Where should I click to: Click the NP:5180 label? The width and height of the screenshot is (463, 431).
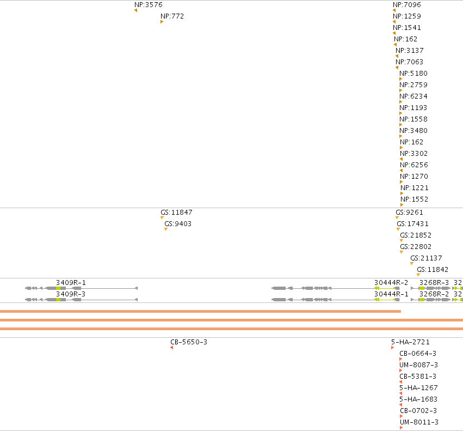[413, 74]
